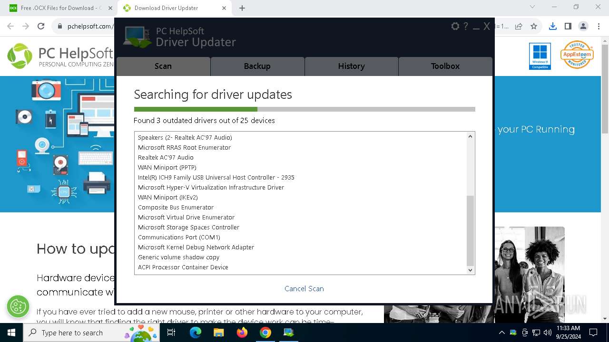Screen dimensions: 609x342
Task: Open the Backup tab
Action: [x=257, y=66]
